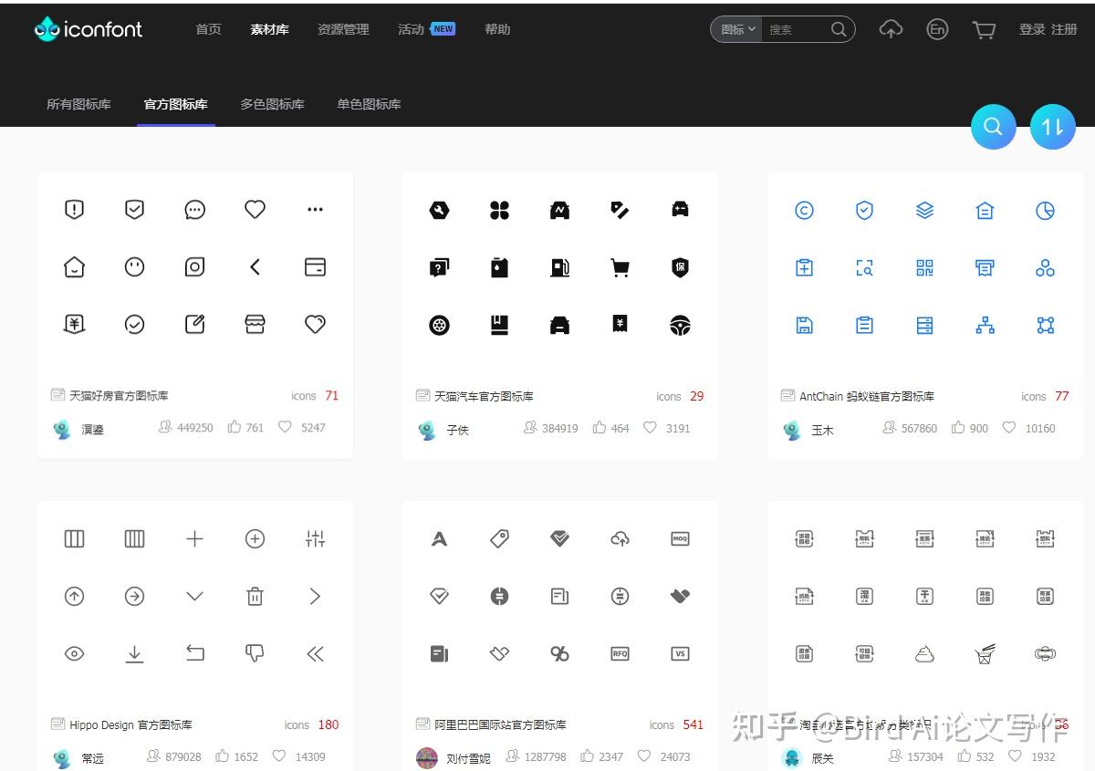Select the layers stack icon in AntChain library
Image resolution: width=1095 pixels, height=771 pixels.
[924, 211]
